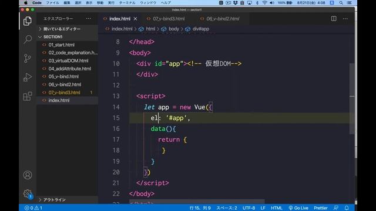Open the ファイル menu
This screenshot has width=376, height=211.
[52, 3]
